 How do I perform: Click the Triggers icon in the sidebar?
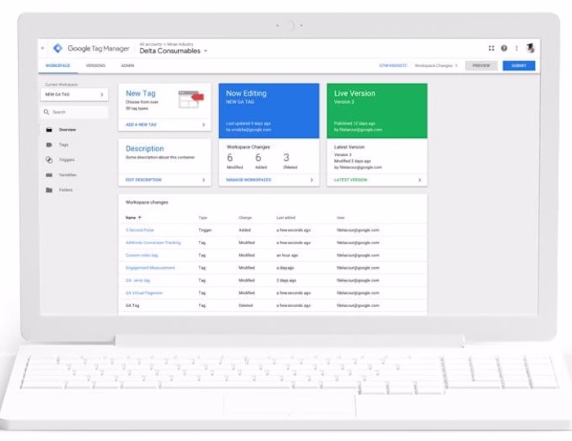point(49,159)
